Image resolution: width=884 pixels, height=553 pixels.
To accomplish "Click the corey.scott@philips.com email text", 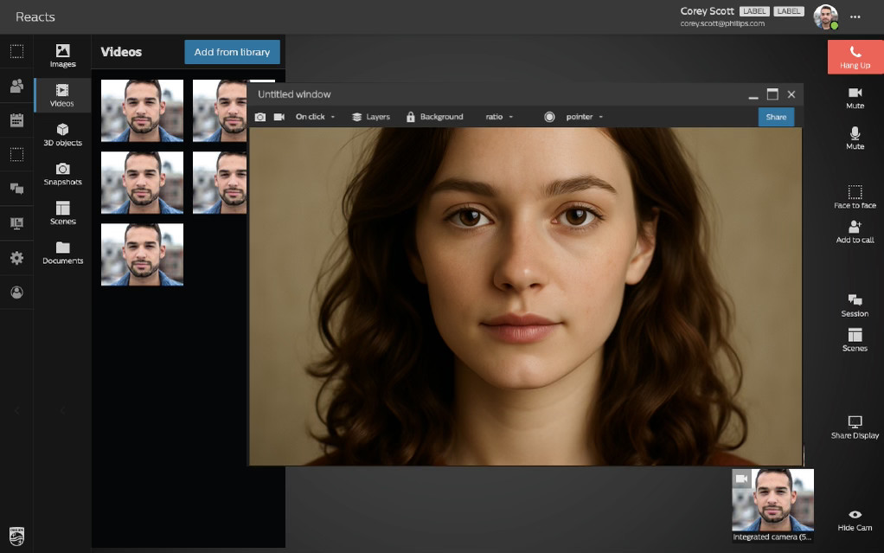I will 722,23.
